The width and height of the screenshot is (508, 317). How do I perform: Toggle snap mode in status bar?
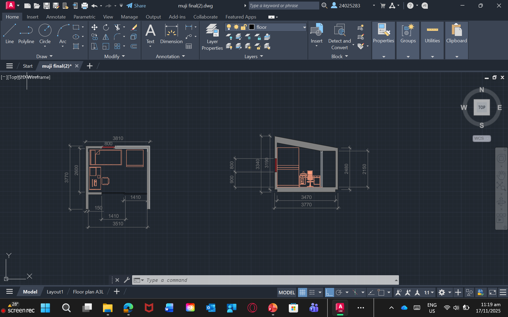[x=312, y=292]
